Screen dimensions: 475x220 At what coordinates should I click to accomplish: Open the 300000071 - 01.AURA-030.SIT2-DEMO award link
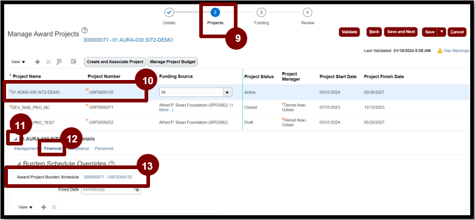point(128,40)
